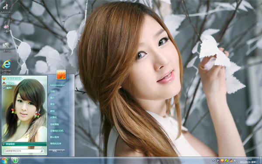Click the start menu search field
This screenshot has height=164, width=262.
point(24,151)
